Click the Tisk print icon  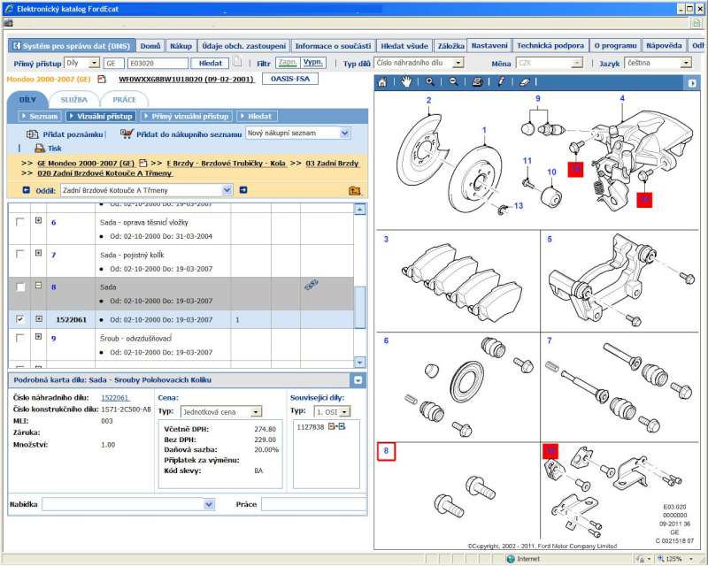[40, 149]
